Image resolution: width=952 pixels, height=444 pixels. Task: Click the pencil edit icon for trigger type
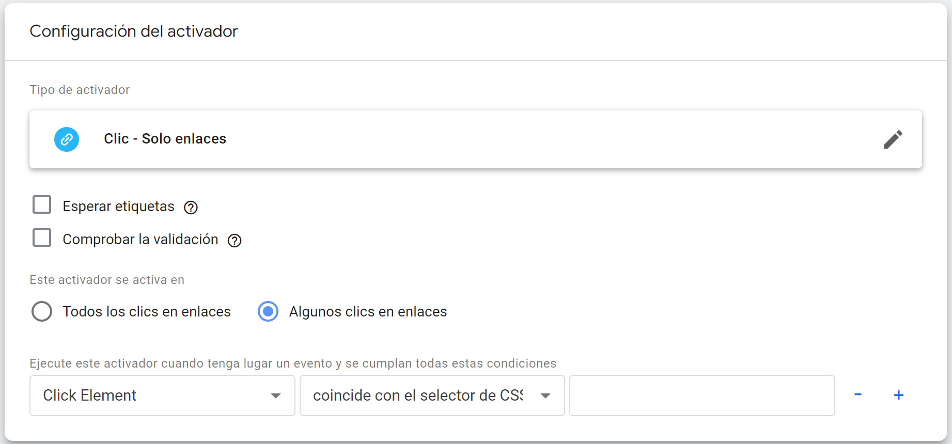tap(893, 139)
